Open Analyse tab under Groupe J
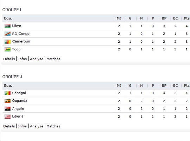190x141 pixels. point(37,126)
